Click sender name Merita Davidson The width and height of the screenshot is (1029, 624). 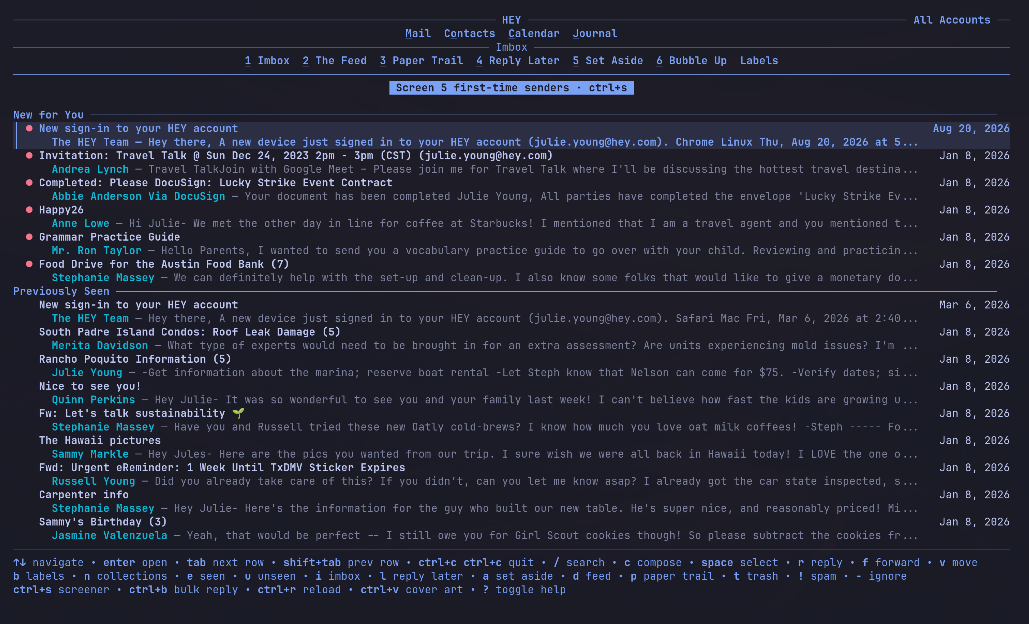click(x=100, y=345)
